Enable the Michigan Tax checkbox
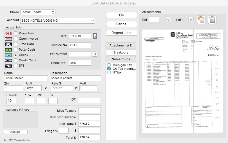This screenshot has width=228, height=143. point(109,65)
